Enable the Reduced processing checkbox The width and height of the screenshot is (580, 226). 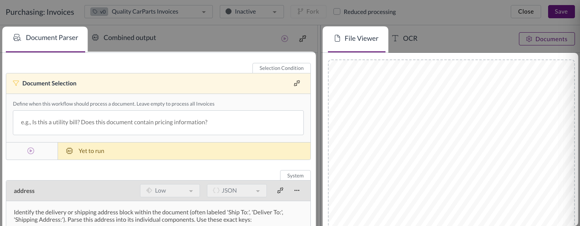337,12
